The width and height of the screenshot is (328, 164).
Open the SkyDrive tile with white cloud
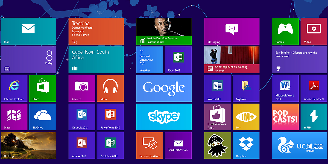tap(43, 117)
